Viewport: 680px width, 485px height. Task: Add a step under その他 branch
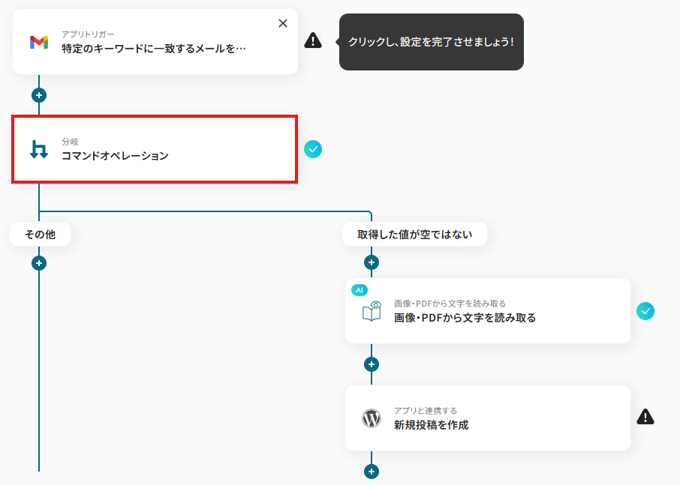(x=39, y=263)
